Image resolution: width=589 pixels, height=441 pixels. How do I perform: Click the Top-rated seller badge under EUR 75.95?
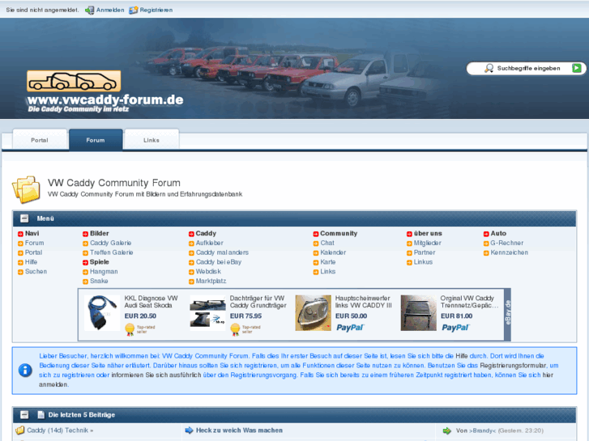[245, 329]
